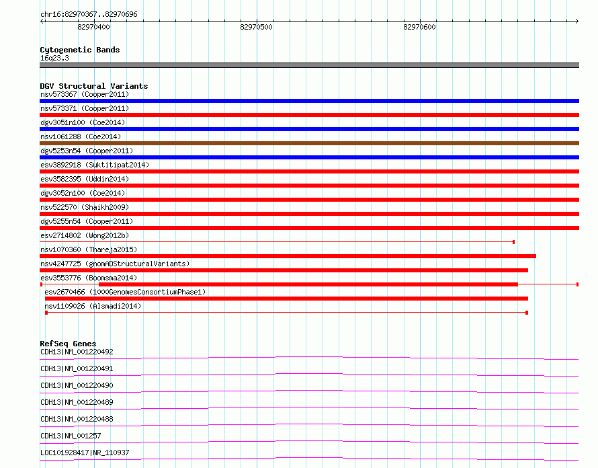Click the CDH13|NM_001220488 transcript label
598x468 pixels.
[77, 419]
